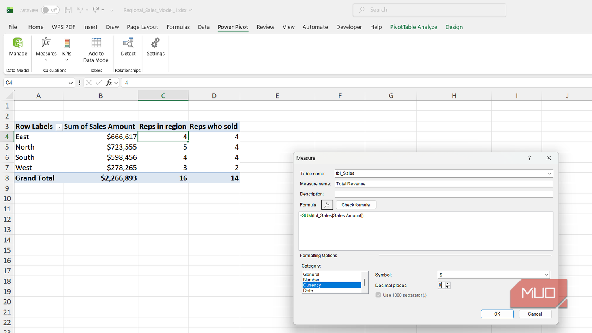
Task: Click the fx button in Measure dialog
Action: point(327,205)
